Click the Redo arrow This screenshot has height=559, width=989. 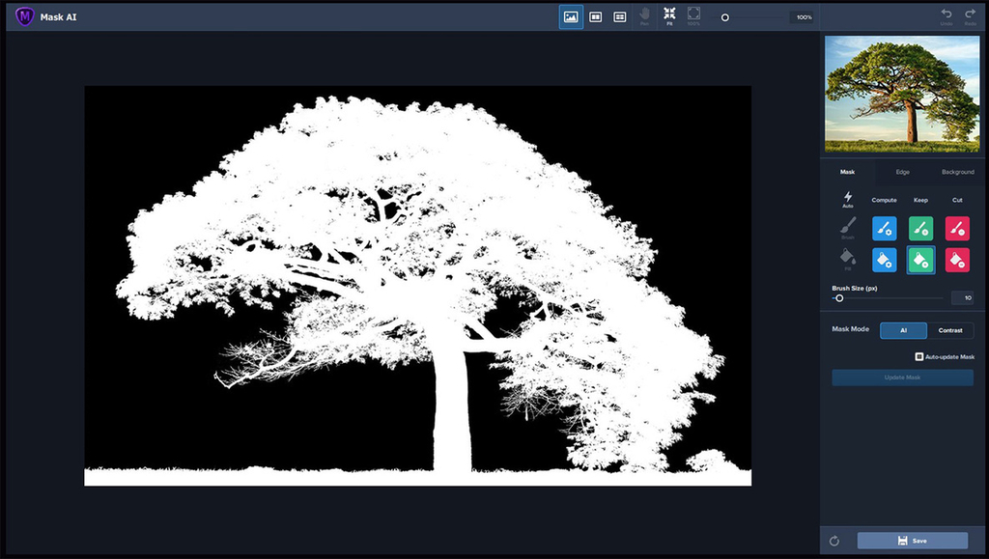(970, 16)
